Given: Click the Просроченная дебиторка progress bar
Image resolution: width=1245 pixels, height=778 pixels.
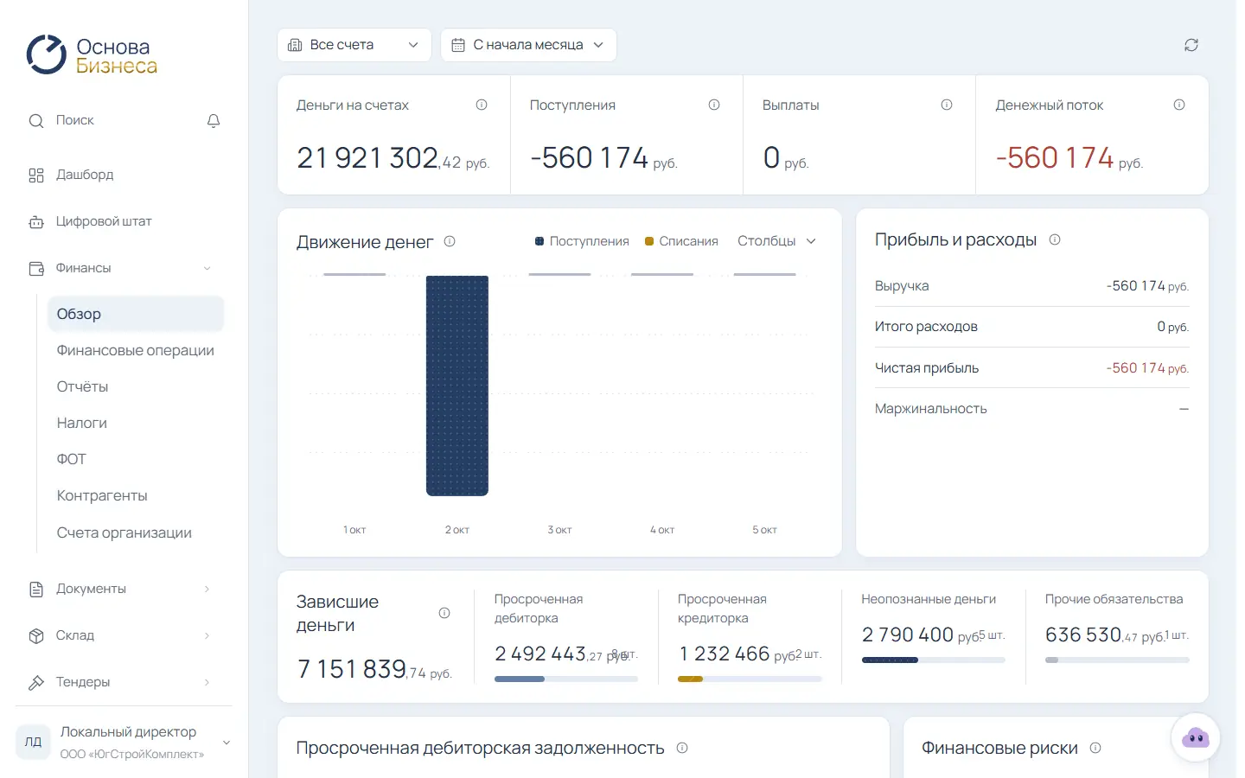Looking at the screenshot, I should [x=566, y=679].
